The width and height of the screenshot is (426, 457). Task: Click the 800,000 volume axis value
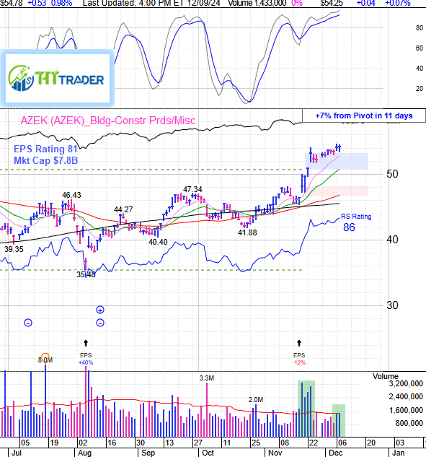click(409, 423)
